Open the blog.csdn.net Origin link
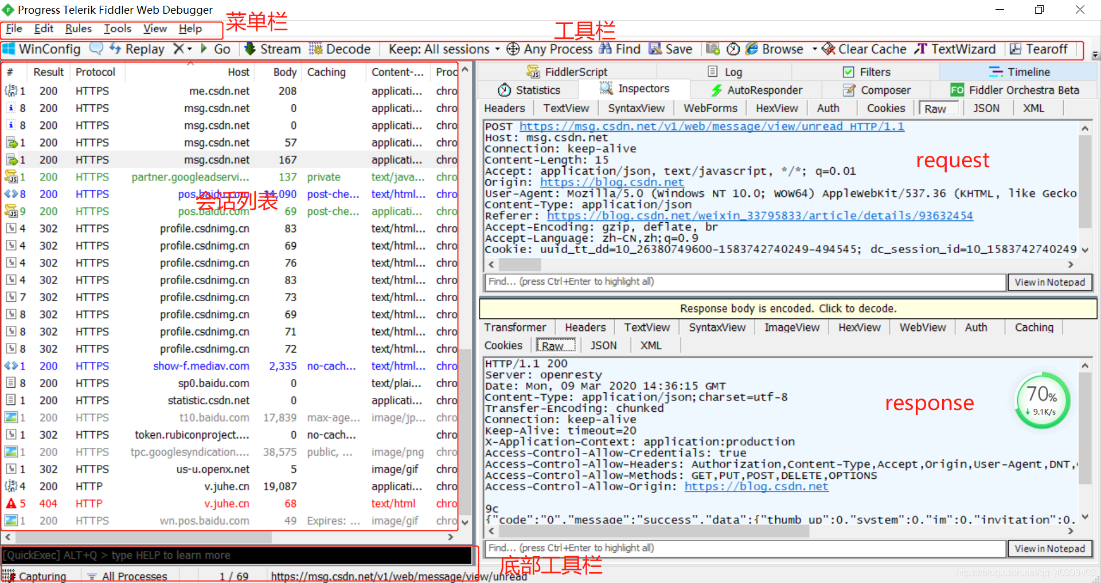The width and height of the screenshot is (1101, 583). pyautogui.click(x=612, y=182)
